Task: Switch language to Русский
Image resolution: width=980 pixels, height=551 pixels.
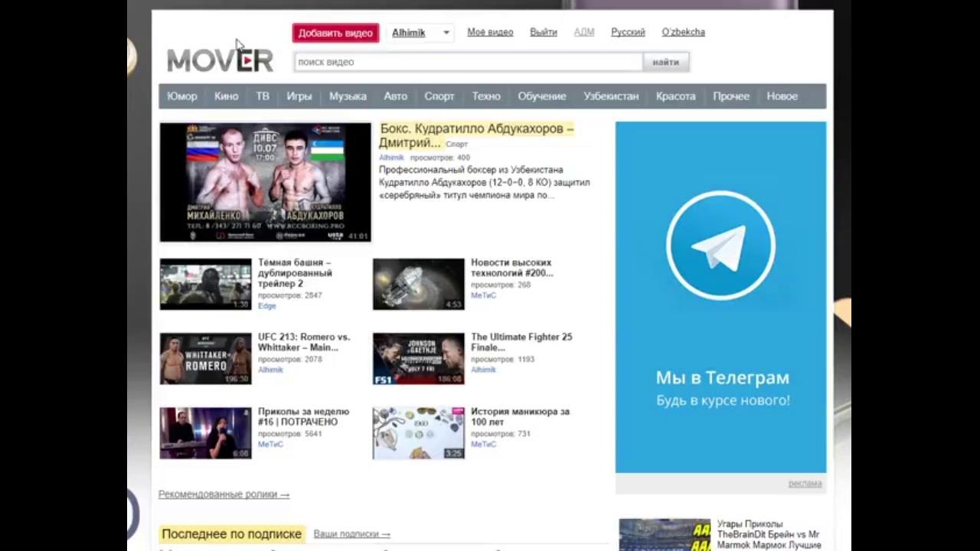Action: [628, 32]
